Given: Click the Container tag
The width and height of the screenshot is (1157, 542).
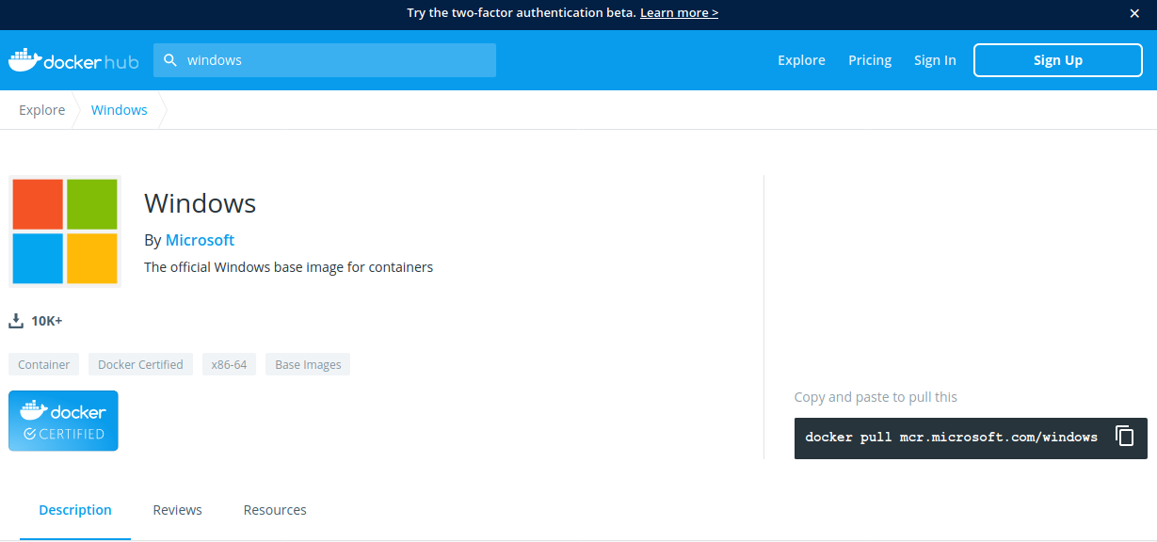Looking at the screenshot, I should (44, 364).
